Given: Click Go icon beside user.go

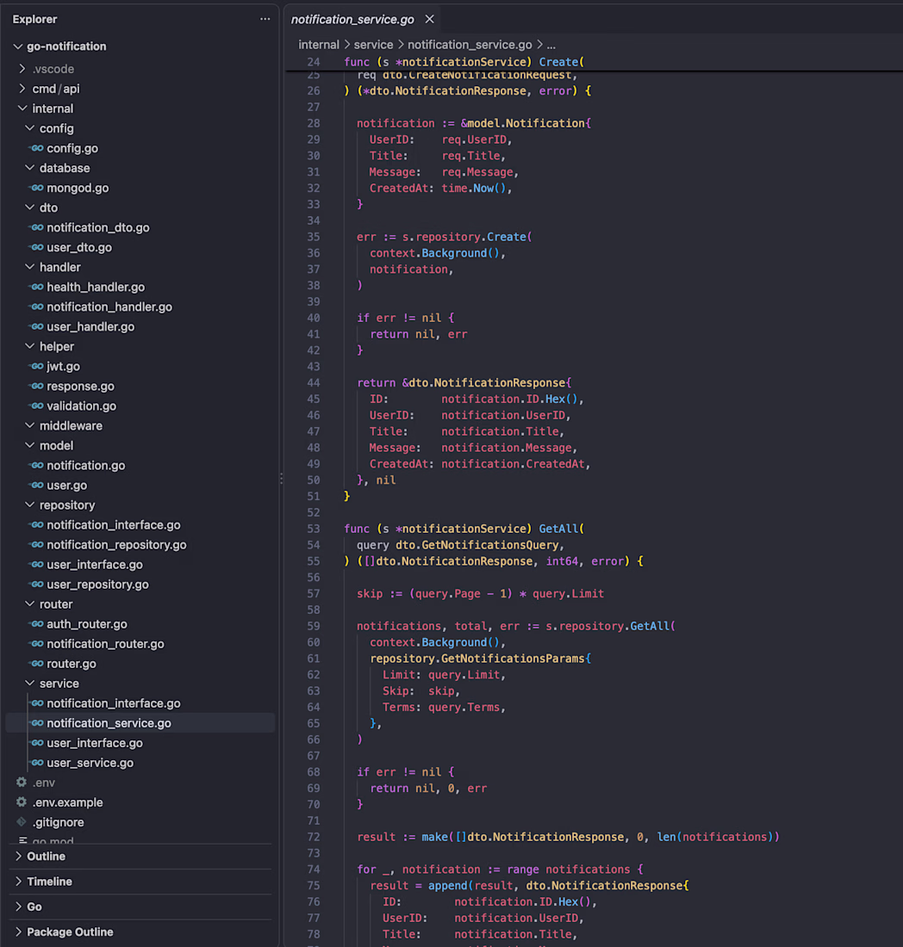Looking at the screenshot, I should pos(37,486).
